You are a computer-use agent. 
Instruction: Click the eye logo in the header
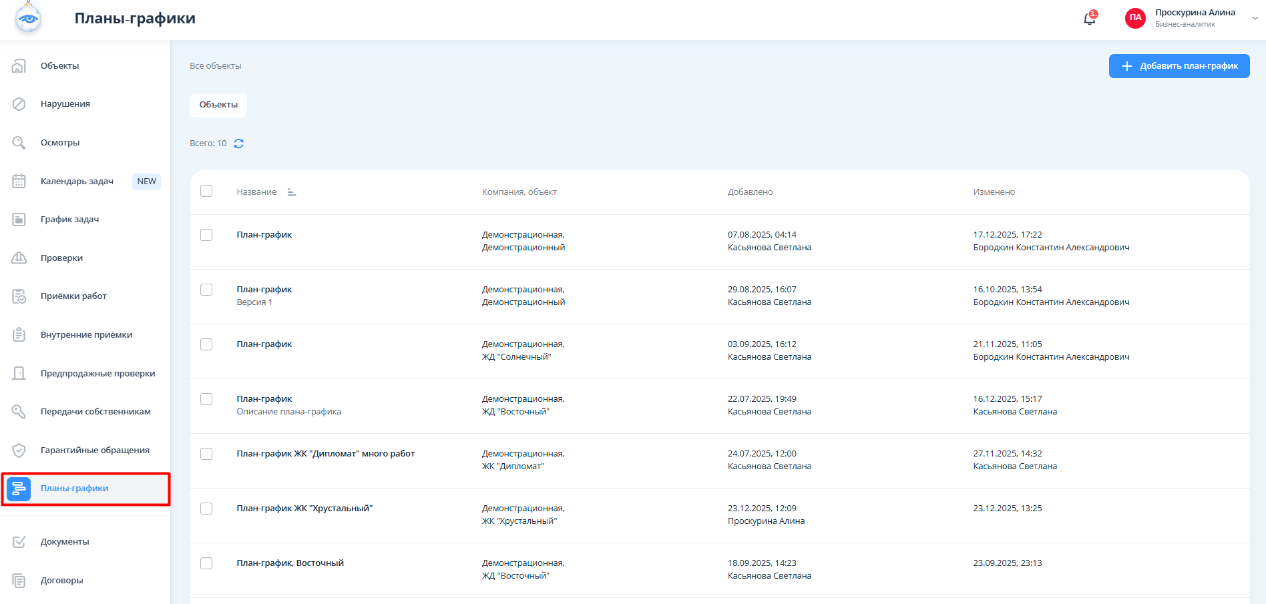[x=28, y=19]
